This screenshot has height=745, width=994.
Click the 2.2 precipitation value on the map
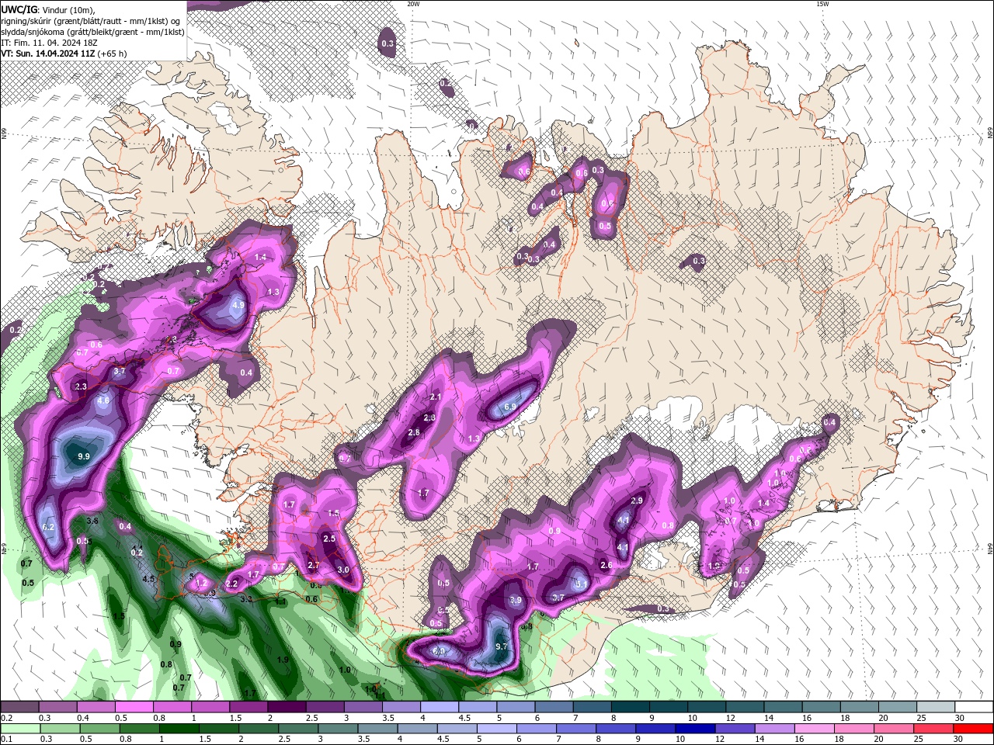click(x=231, y=584)
